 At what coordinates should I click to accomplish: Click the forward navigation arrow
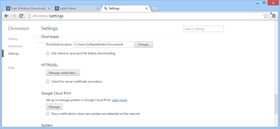[x=14, y=16]
